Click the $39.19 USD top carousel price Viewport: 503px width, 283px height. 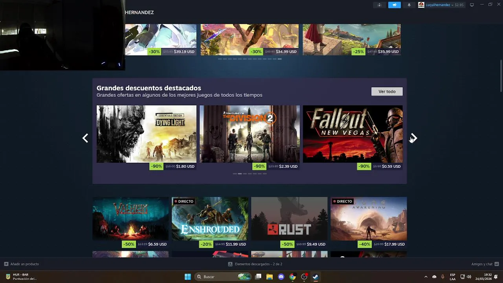[x=184, y=51]
